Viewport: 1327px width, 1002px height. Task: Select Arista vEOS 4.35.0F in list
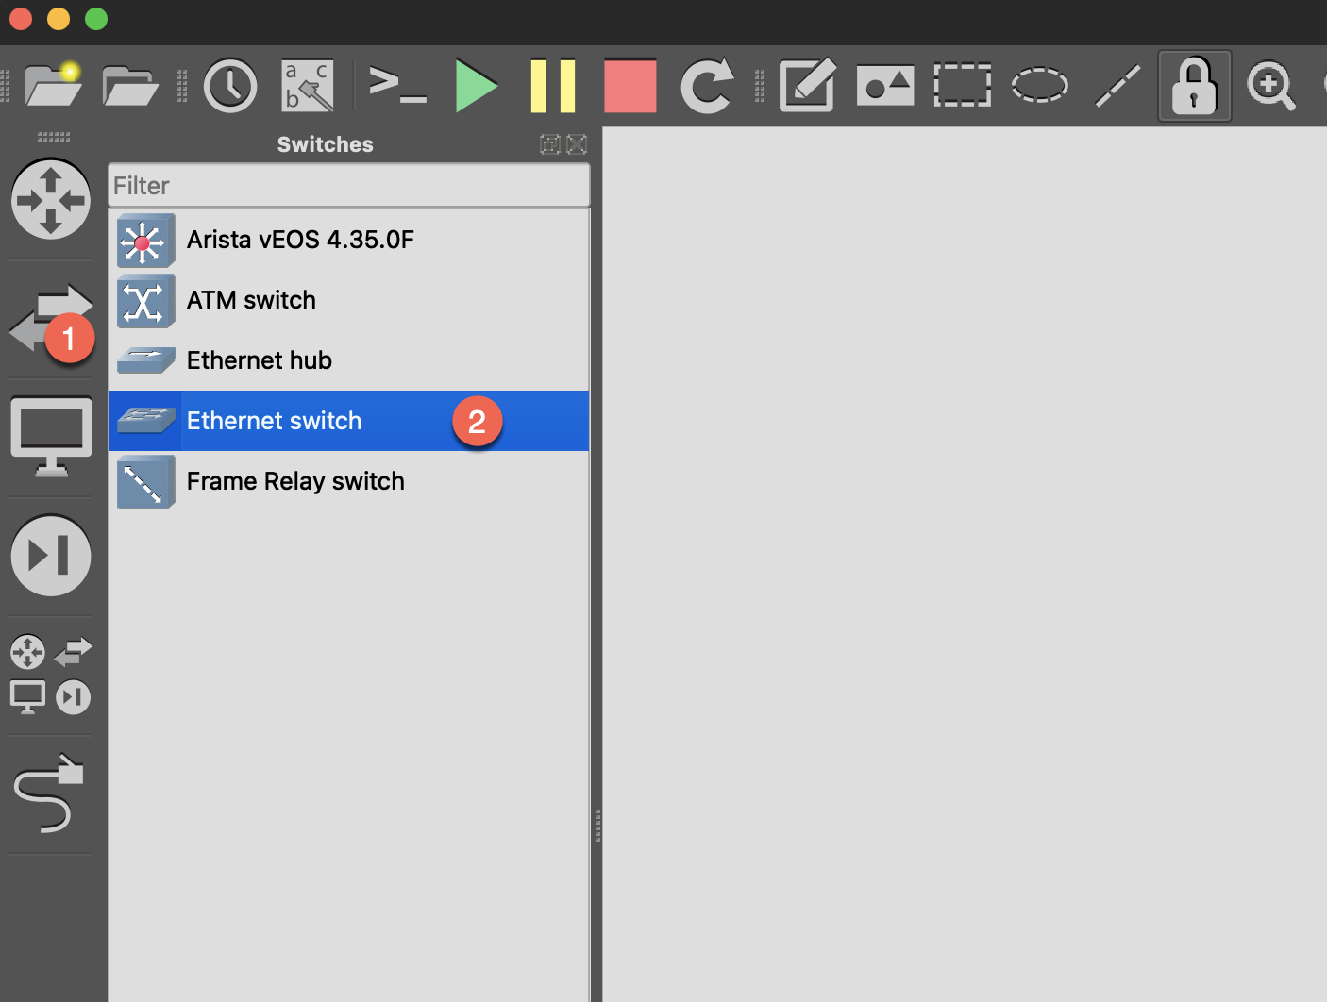click(300, 240)
